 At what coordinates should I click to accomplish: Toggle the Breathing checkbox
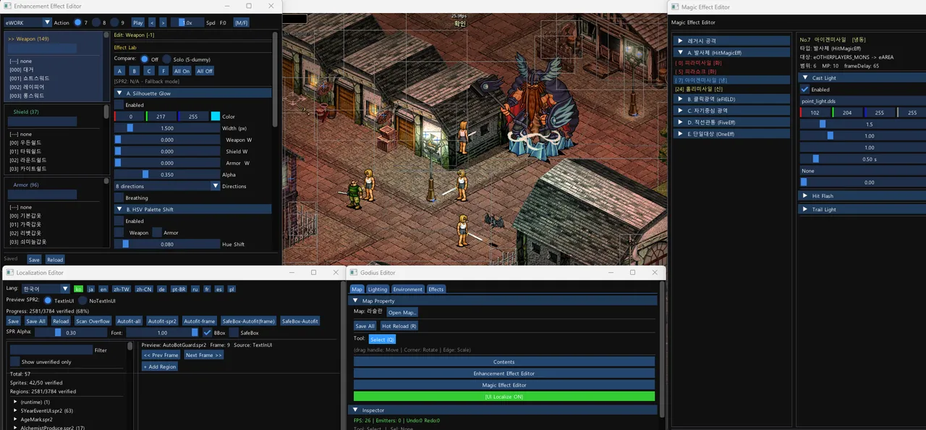point(119,198)
